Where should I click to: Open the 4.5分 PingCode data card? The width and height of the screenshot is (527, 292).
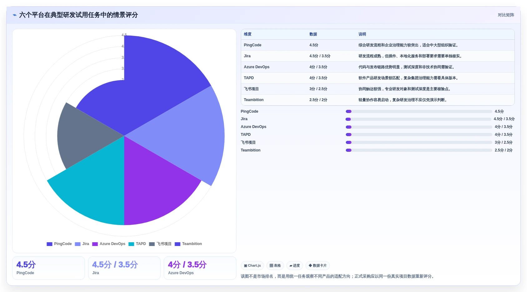48,268
